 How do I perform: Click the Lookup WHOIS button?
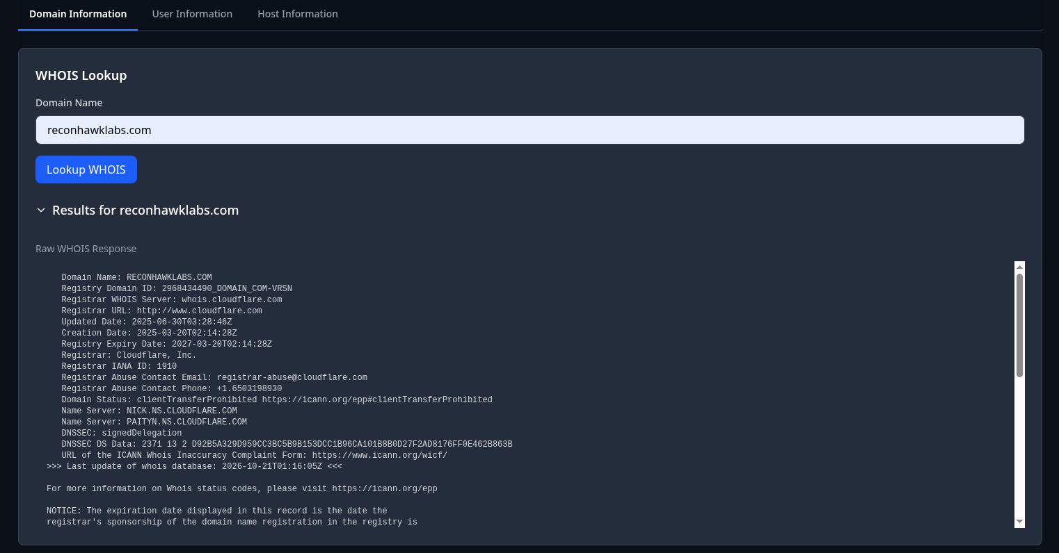(86, 170)
